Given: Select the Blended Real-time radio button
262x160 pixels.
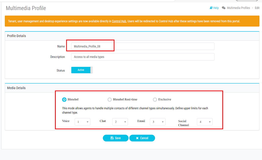Looking at the screenshot, I should (110, 100).
